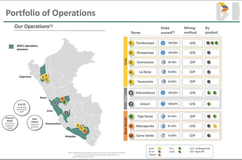Click map marker 5 in Cajamarca
Viewport: 242px width, 160px height.
(47, 80)
